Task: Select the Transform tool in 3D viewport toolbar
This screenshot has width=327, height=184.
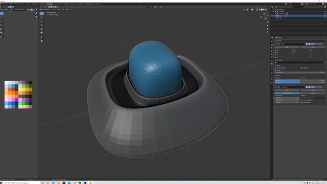Action: click(x=42, y=33)
